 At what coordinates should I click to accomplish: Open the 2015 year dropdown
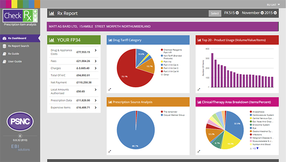tap(270, 13)
